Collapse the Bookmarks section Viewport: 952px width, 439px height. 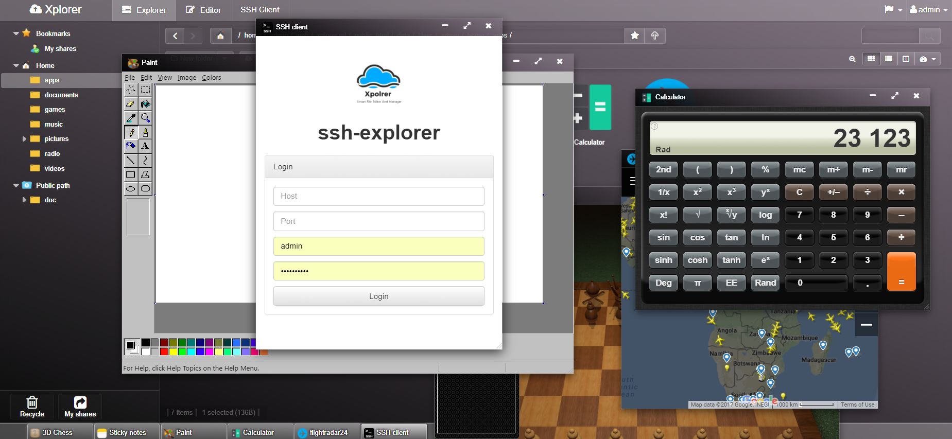[x=16, y=33]
